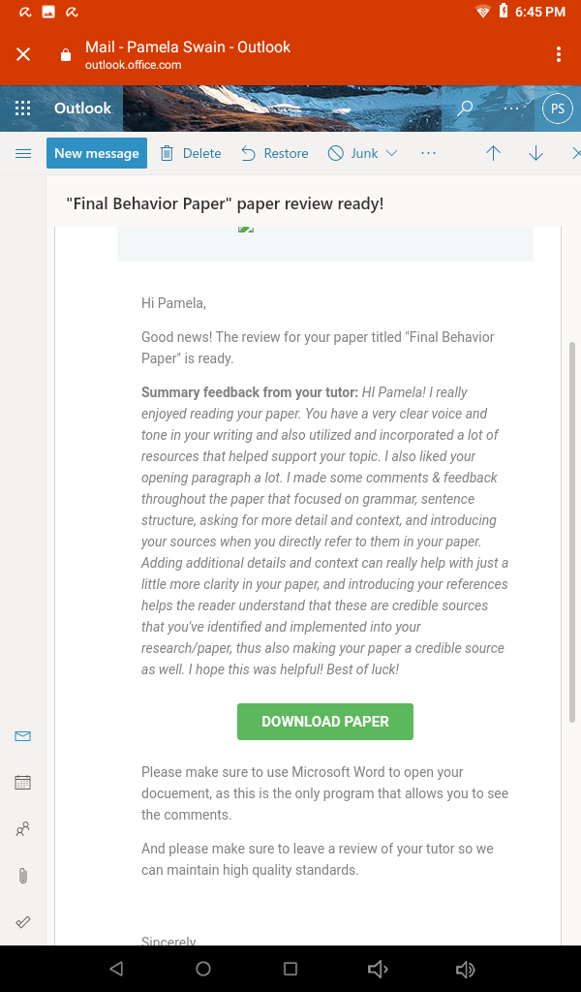Expand the Junk dropdown arrow
581x992 pixels.
[x=391, y=153]
